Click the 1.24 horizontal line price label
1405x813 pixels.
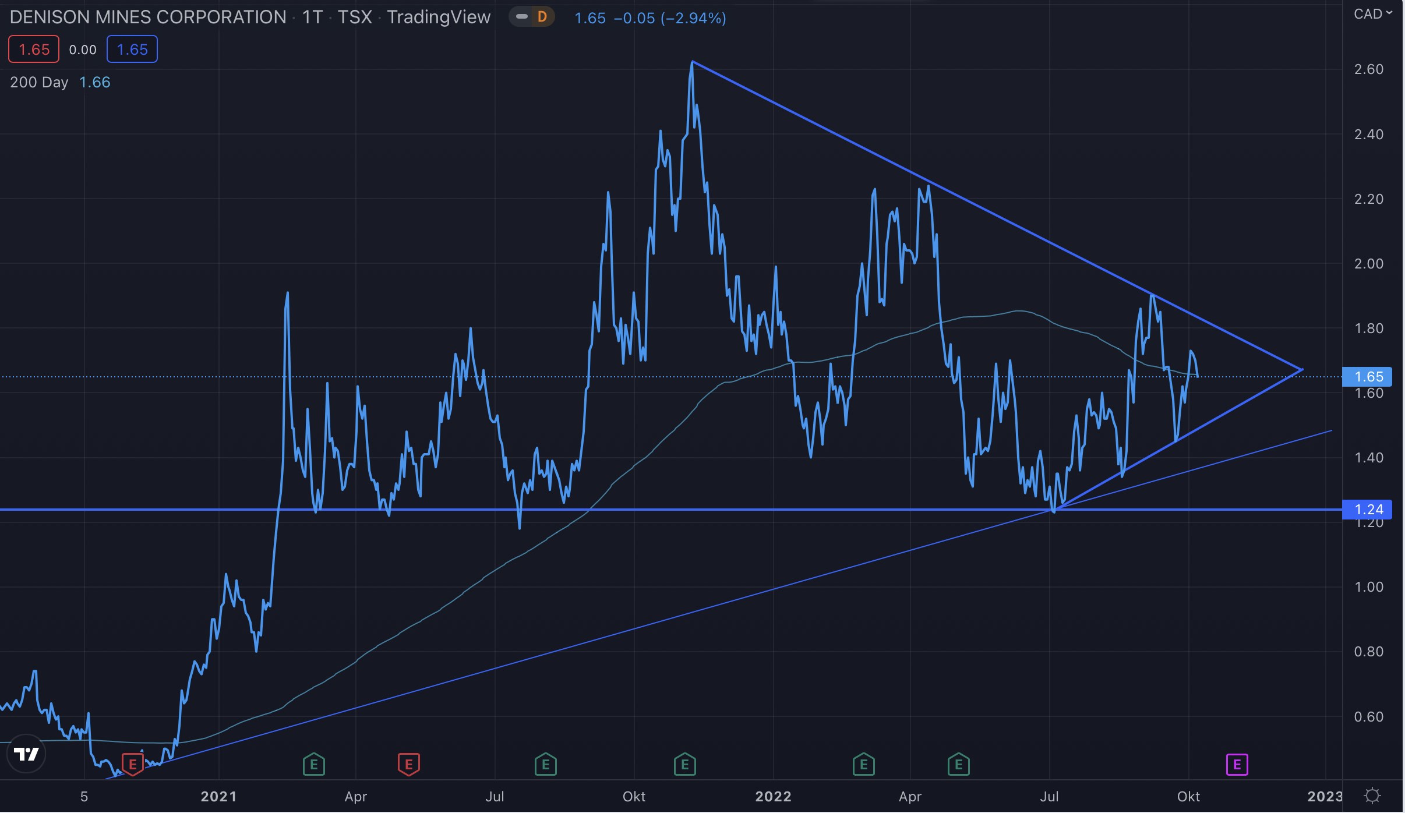click(x=1367, y=510)
